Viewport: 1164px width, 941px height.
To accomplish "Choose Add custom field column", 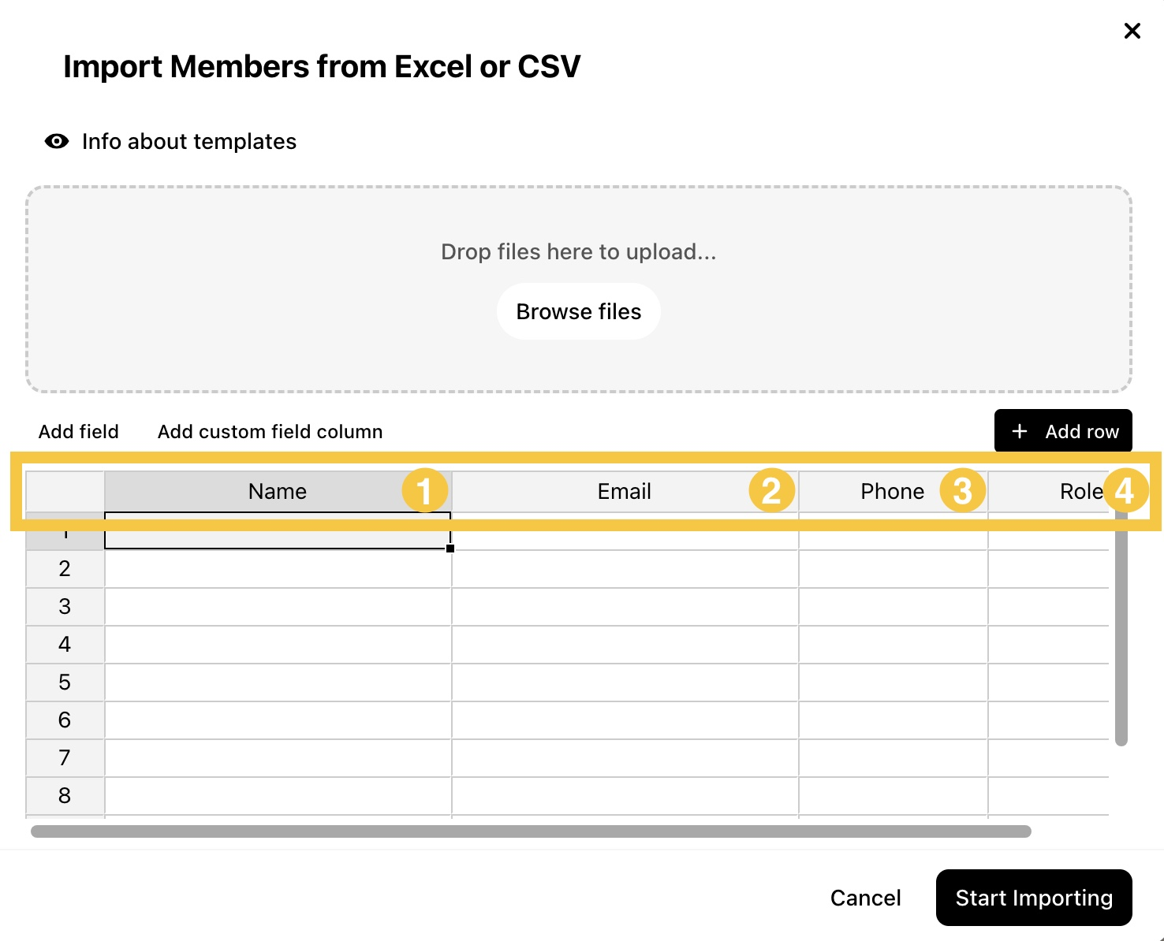I will (x=270, y=431).
